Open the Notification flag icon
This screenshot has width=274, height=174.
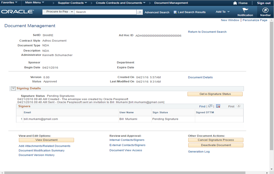coord(245,10)
